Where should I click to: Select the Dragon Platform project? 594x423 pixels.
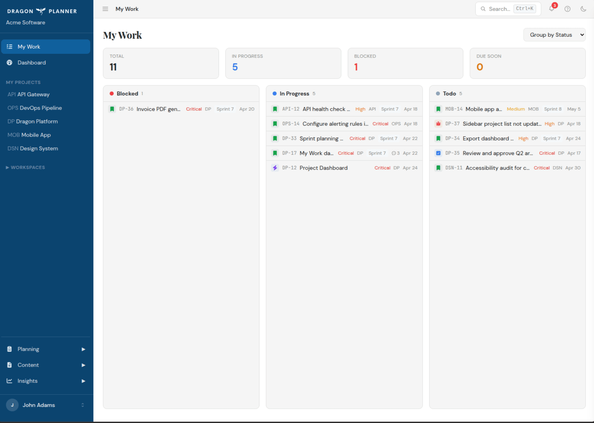point(37,121)
